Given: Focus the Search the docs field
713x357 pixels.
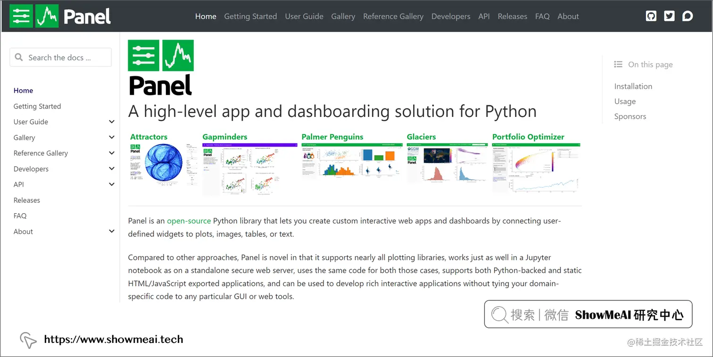Looking at the screenshot, I should click(61, 57).
